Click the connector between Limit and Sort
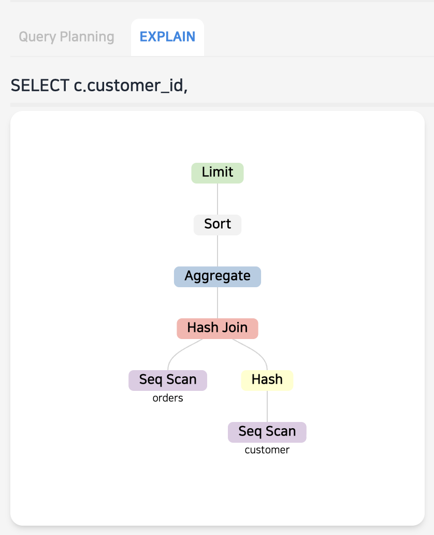The width and height of the screenshot is (434, 535). pyautogui.click(x=218, y=199)
